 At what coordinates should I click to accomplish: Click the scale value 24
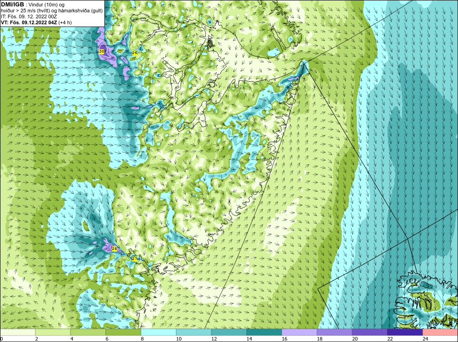(x=425, y=339)
